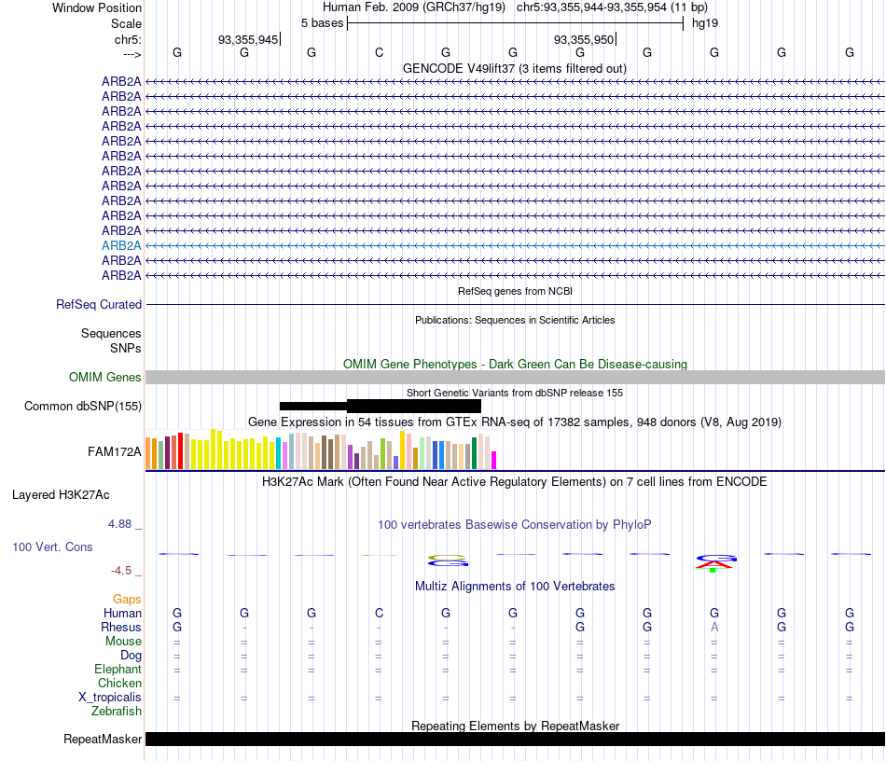
Task: Open the H3K27Ac Mark ENCODE track title
Action: (x=515, y=481)
